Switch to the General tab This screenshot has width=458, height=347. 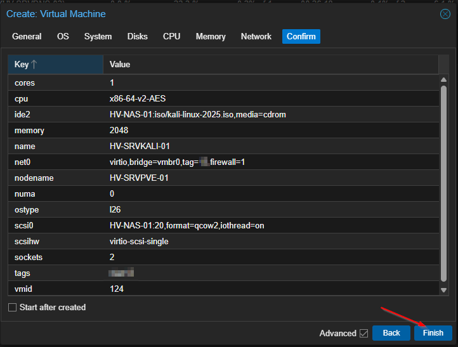click(x=27, y=37)
